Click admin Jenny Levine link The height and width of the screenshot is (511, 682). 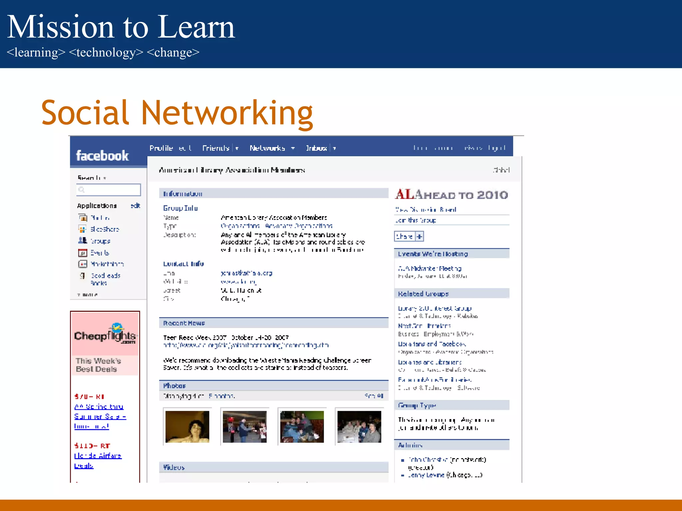coord(426,475)
